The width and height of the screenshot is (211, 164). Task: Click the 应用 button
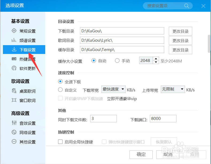194,154
